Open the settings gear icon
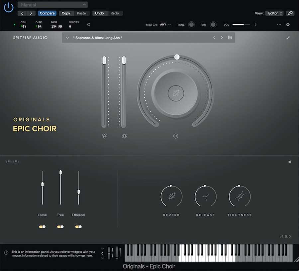 pos(288,25)
